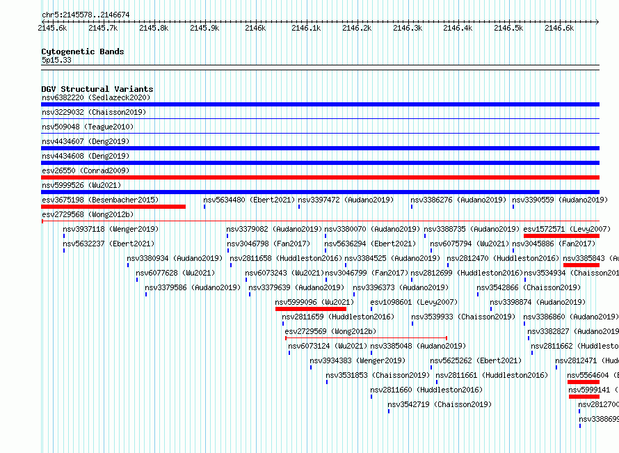Open nsv6075794 (Wu2021) variant
619x453 pixels.
pyautogui.click(x=469, y=244)
